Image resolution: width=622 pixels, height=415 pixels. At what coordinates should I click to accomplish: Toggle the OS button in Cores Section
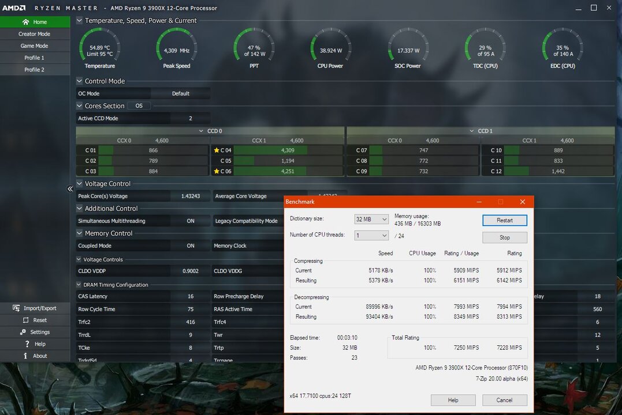(x=139, y=106)
